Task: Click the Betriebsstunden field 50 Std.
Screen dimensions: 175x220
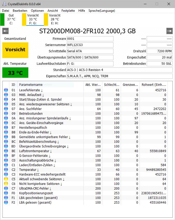Action: coord(160,64)
